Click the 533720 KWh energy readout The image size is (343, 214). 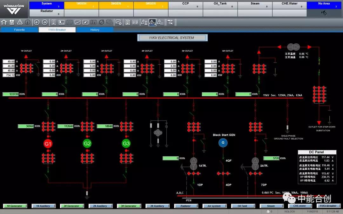click(x=10, y=94)
